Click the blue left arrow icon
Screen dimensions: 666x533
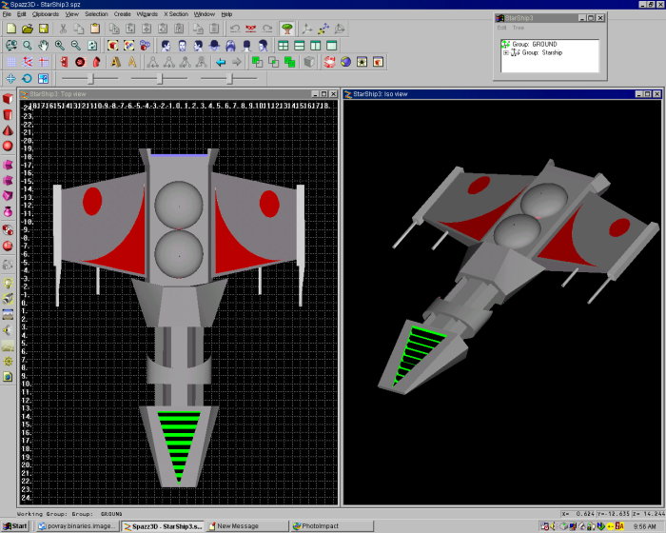click(x=221, y=62)
